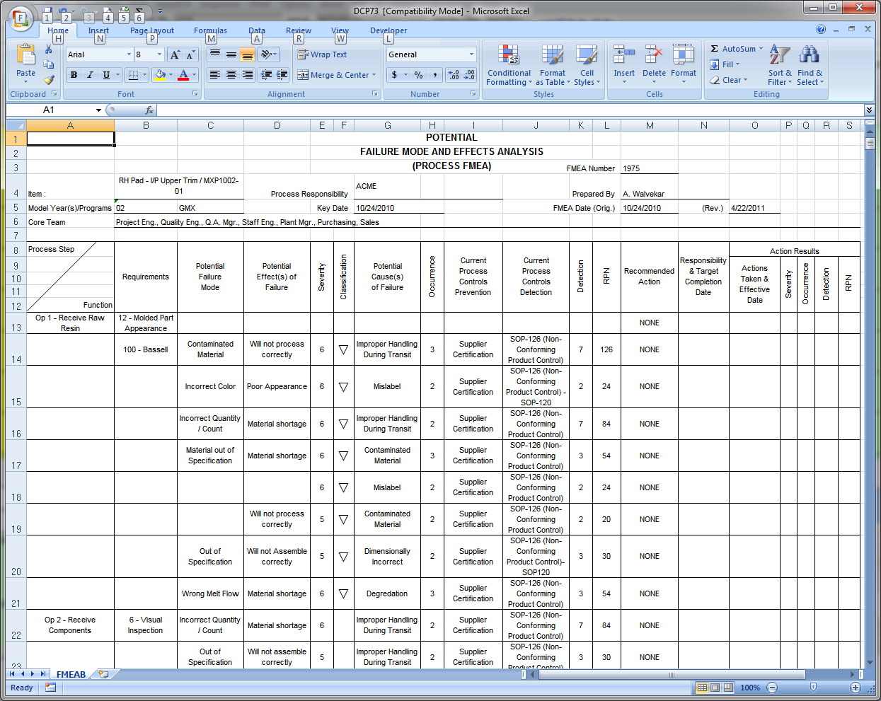The width and height of the screenshot is (881, 701).
Task: Open the Name Box dropdown arrow
Action: click(98, 110)
